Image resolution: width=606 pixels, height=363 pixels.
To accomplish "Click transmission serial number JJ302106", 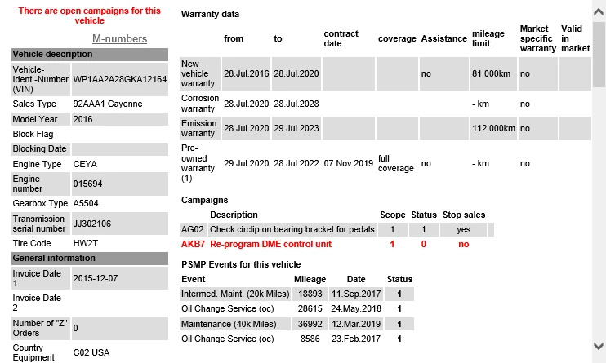I will [92, 224].
